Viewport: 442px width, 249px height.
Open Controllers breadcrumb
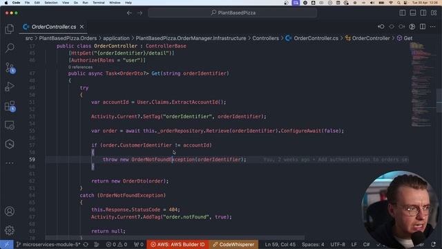click(265, 38)
